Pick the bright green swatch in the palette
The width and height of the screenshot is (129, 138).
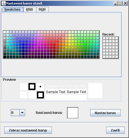[85, 45]
